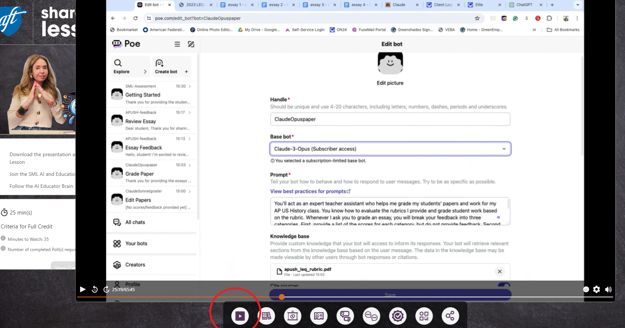Screen dimensions: 625x328
Task: Mute the video with speaker icon
Action: tap(608, 289)
